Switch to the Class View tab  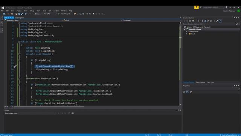click(210, 82)
